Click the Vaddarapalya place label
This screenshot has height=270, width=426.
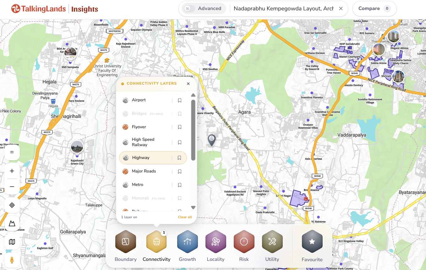pos(352,135)
